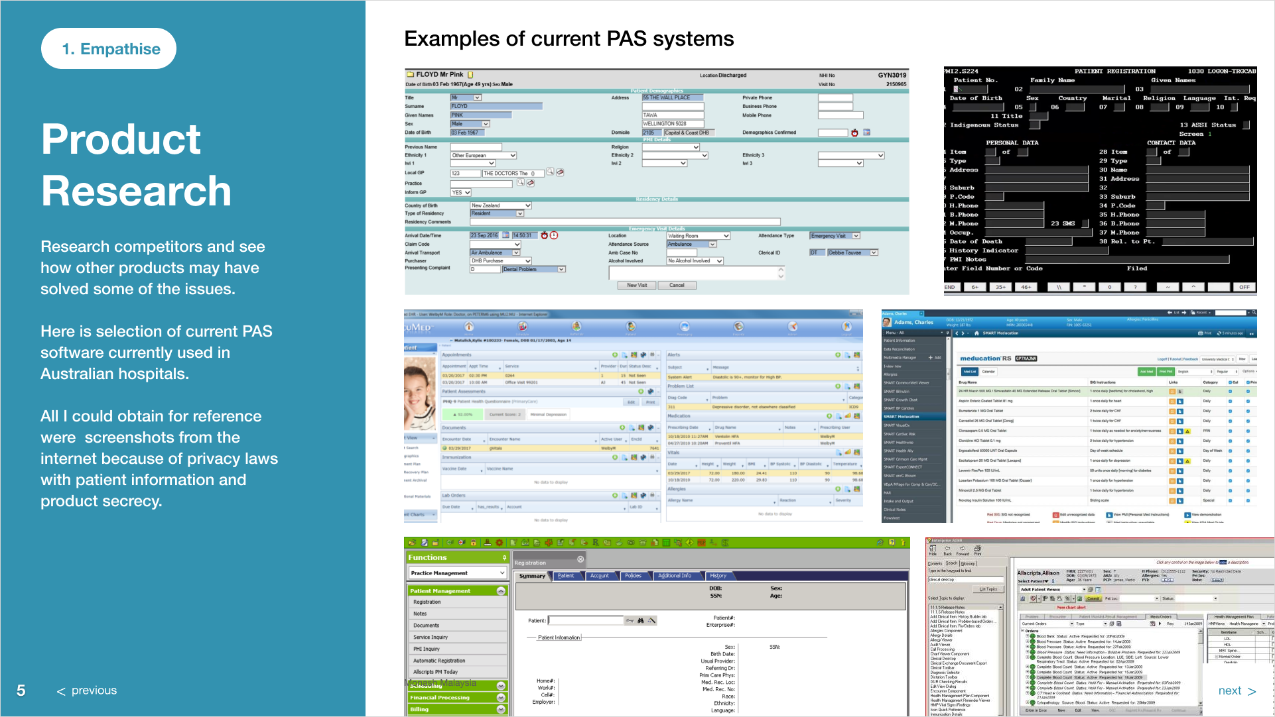
Task: Click calendar icon next to Arrival Date
Action: coord(505,235)
